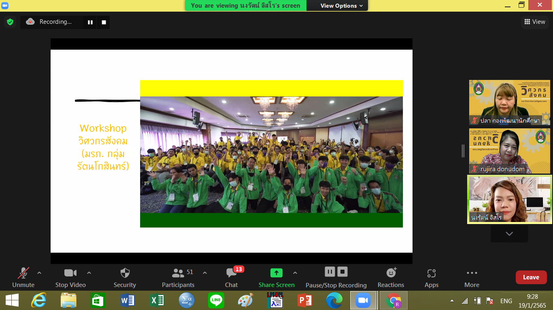Stop Video camera button
Screen dimensions: 553x310
(x=70, y=278)
